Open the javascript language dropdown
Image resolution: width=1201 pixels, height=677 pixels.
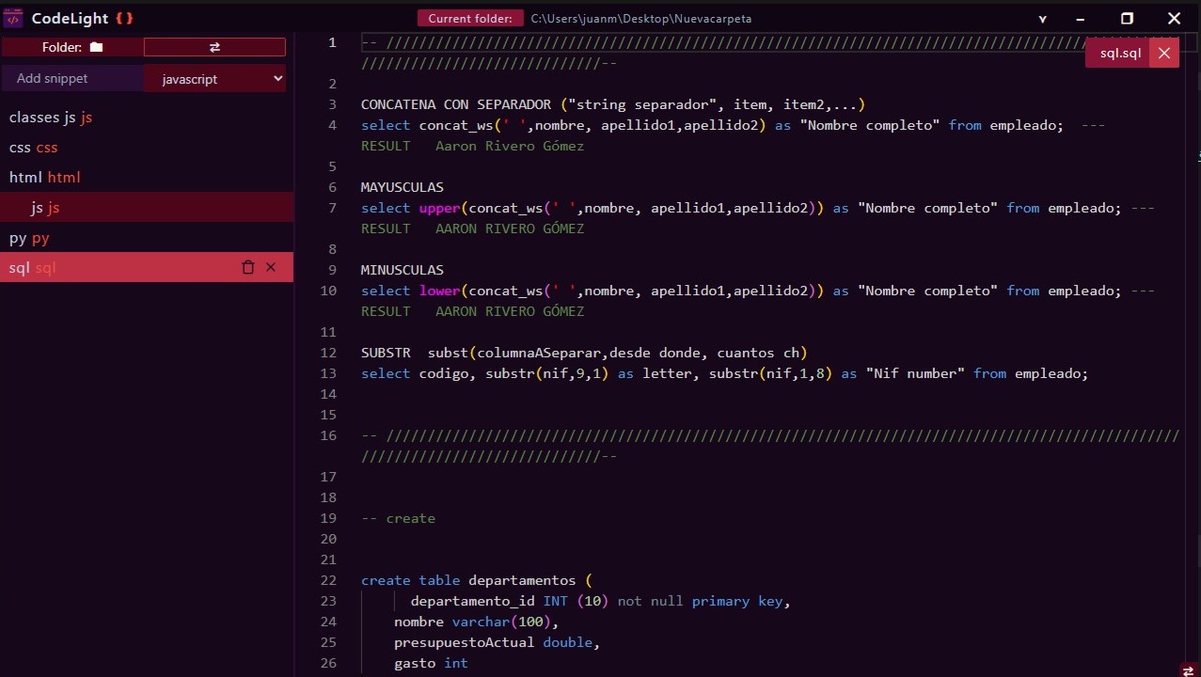pyautogui.click(x=214, y=79)
